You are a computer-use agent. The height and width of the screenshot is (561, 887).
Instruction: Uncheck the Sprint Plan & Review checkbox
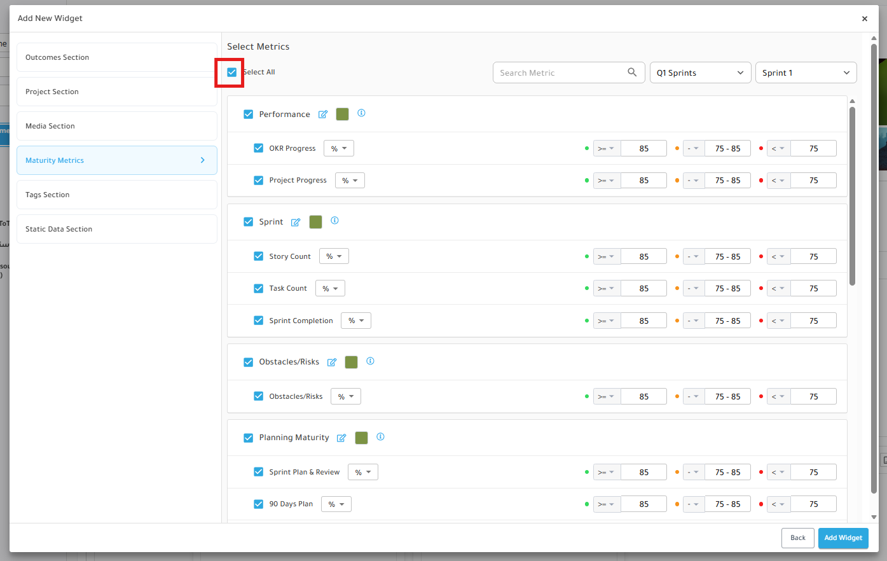(259, 472)
